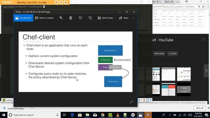Viewport: 210px width, 118px height.
Task: Switch to the Chrome tab labeled Foum
Action: (167, 2)
